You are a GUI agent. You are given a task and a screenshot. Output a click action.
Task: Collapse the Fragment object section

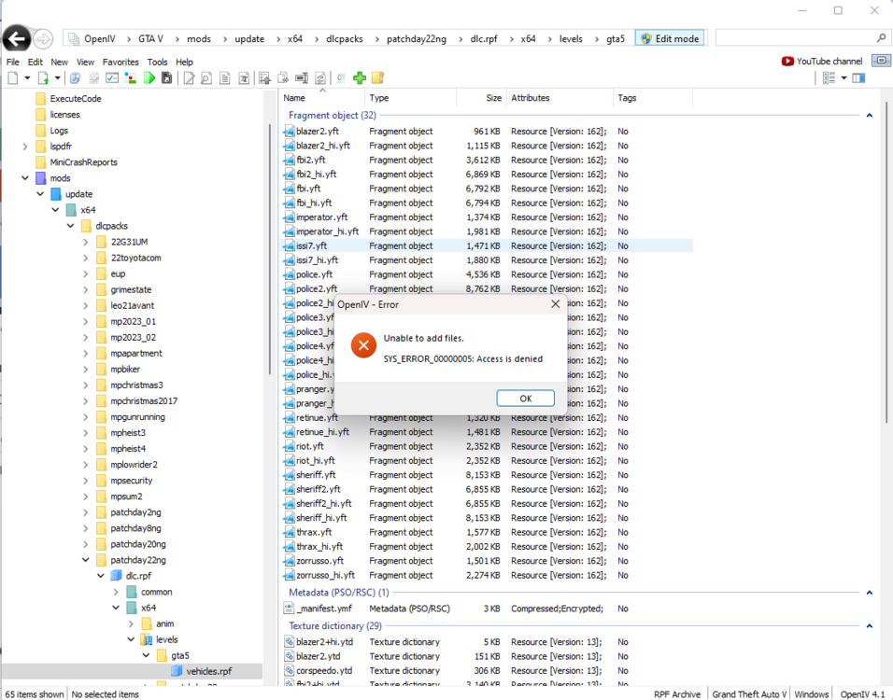pyautogui.click(x=868, y=115)
